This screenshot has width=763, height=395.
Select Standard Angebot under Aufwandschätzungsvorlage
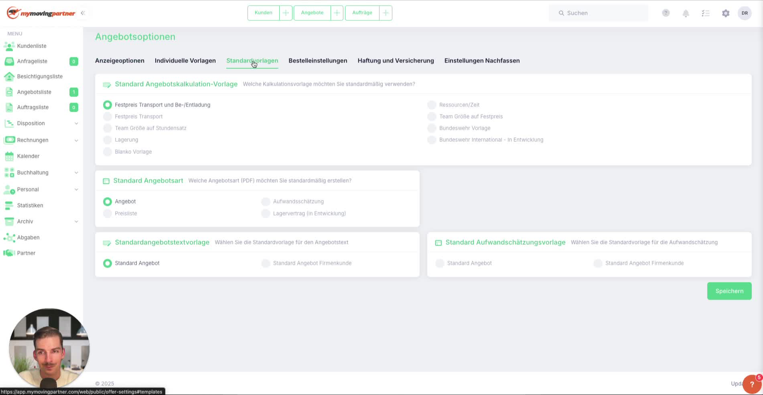click(440, 263)
